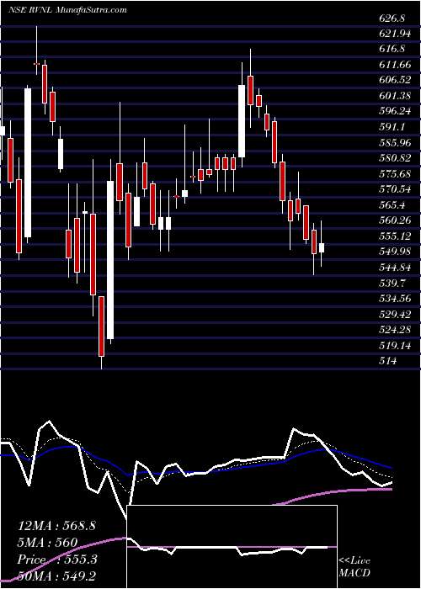Screen dimensions: 421x589
Task: Select the 591.1 price axis label
Action: tap(392, 127)
